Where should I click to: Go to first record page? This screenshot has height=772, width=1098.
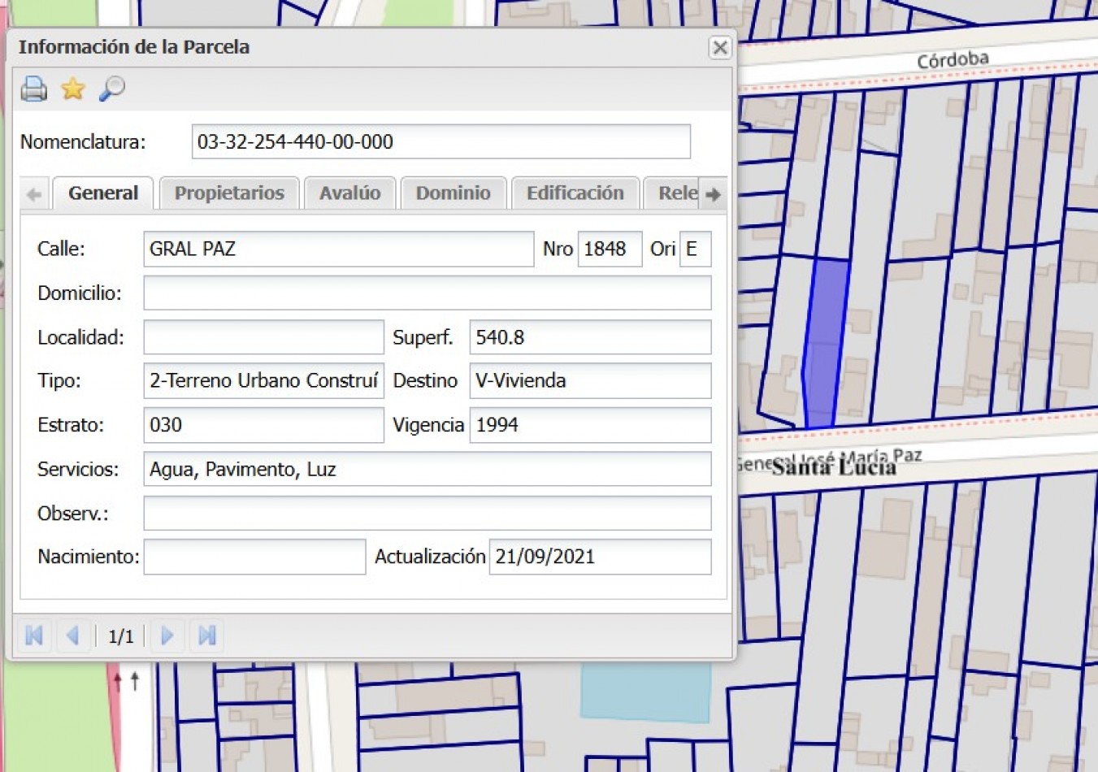click(x=34, y=635)
